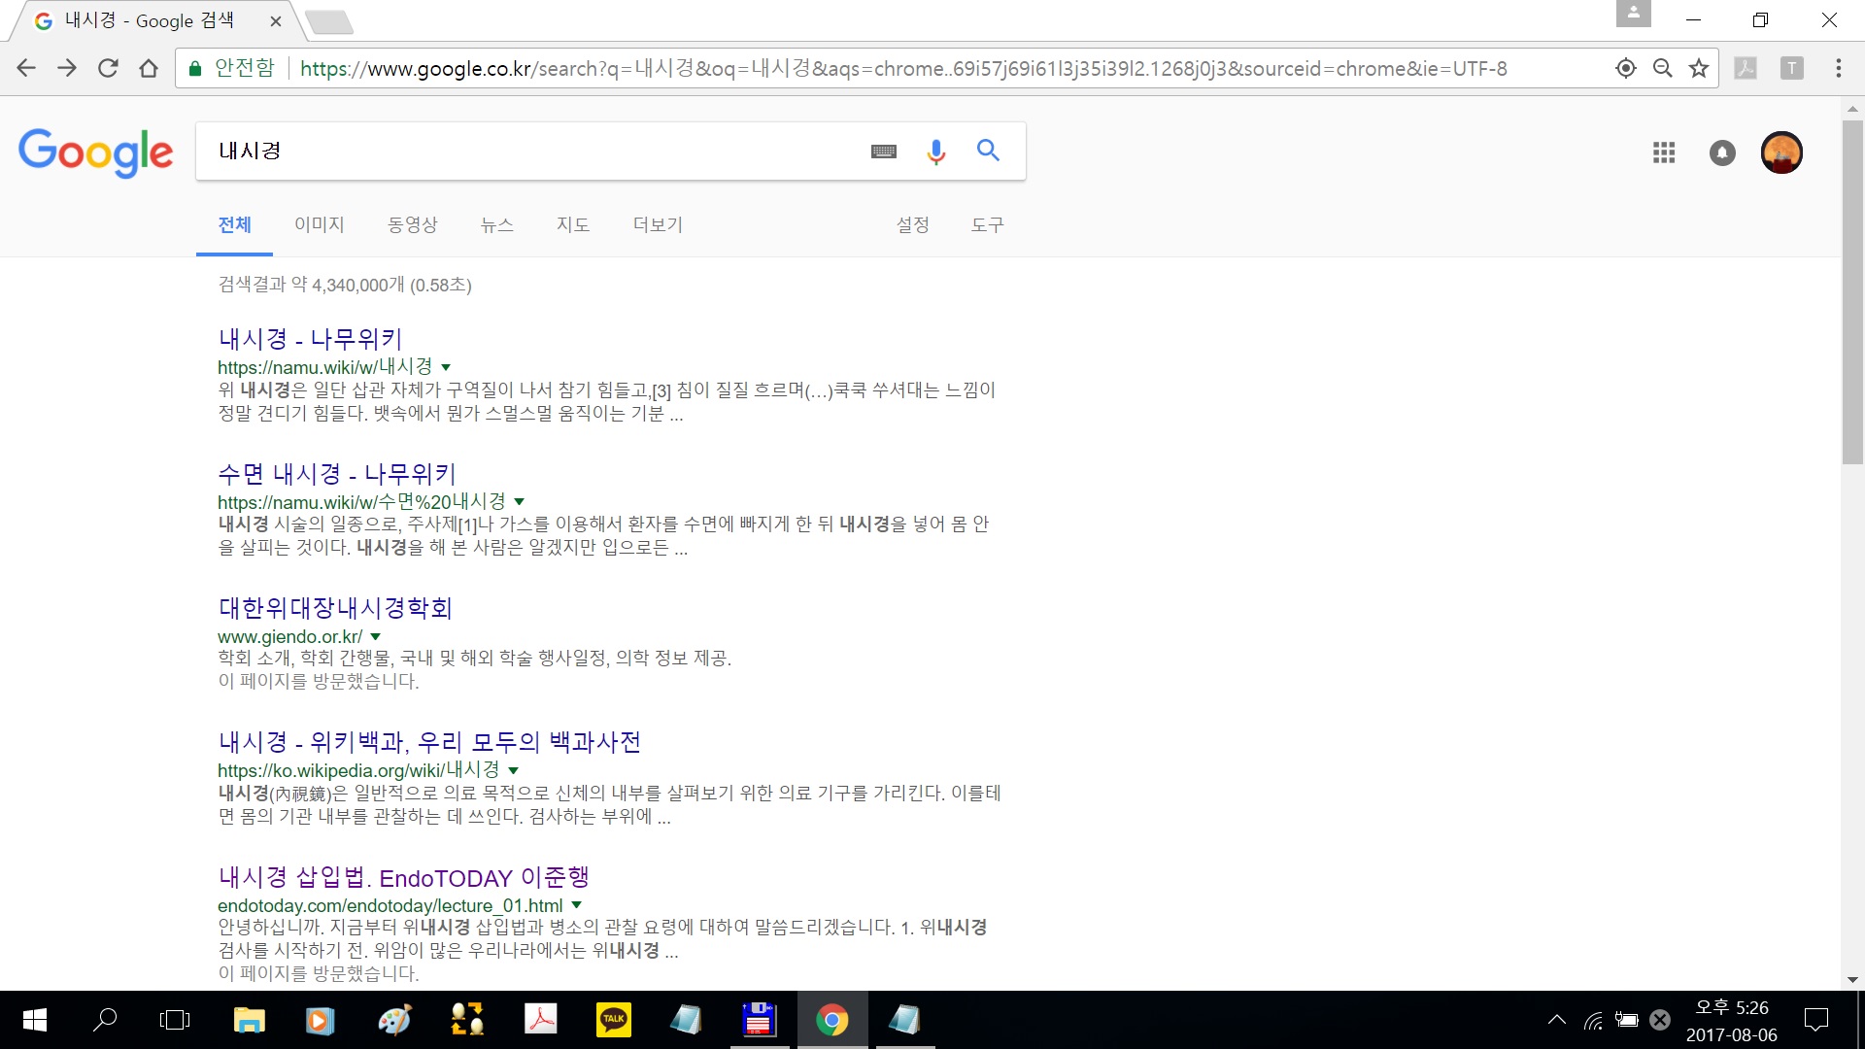Image resolution: width=1865 pixels, height=1049 pixels.
Task: Open Windows taskbar search
Action: click(x=104, y=1020)
